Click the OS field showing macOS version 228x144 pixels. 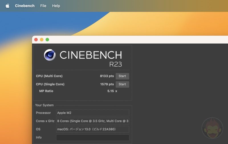point(93,129)
